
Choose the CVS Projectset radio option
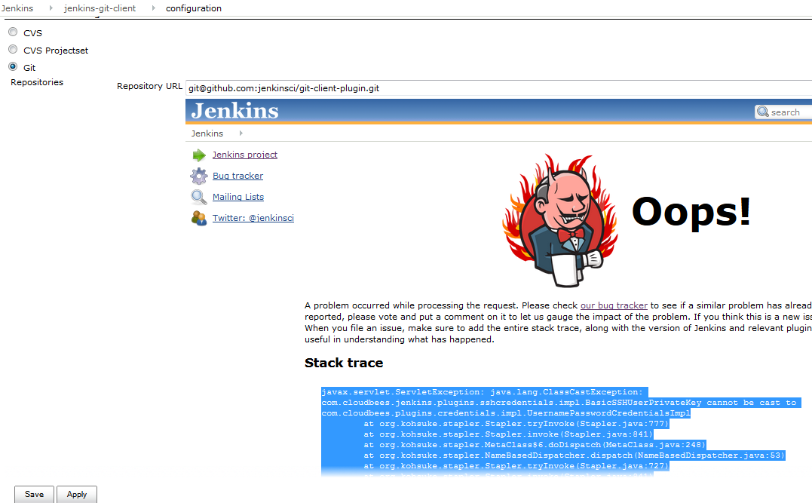pyautogui.click(x=13, y=50)
